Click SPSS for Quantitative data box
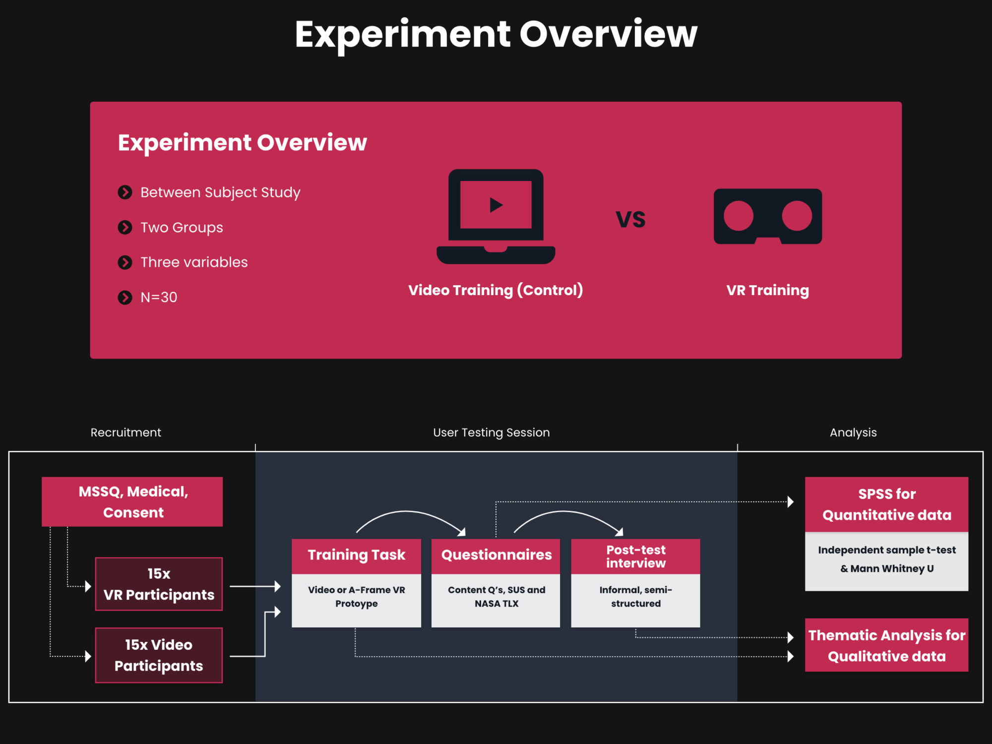 (x=886, y=504)
